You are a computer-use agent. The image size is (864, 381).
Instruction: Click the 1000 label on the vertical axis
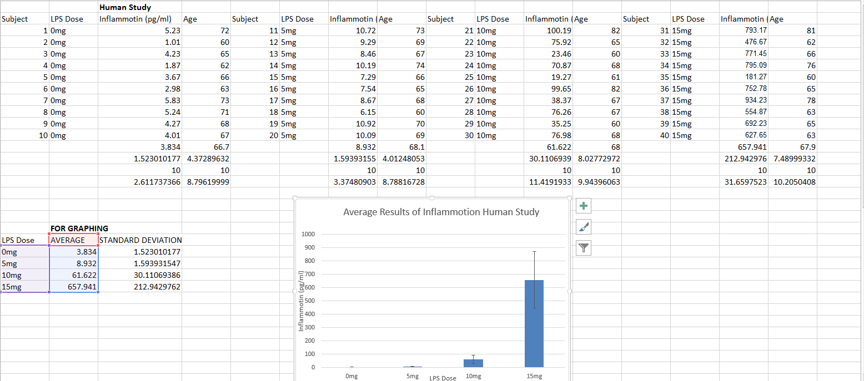tap(307, 234)
